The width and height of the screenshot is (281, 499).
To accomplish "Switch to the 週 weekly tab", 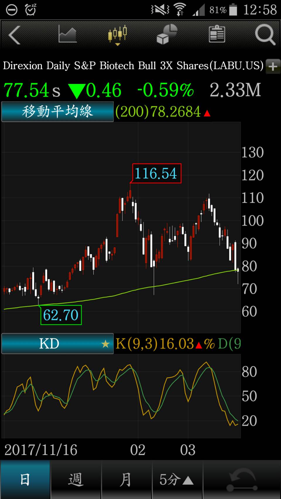I will click(76, 480).
